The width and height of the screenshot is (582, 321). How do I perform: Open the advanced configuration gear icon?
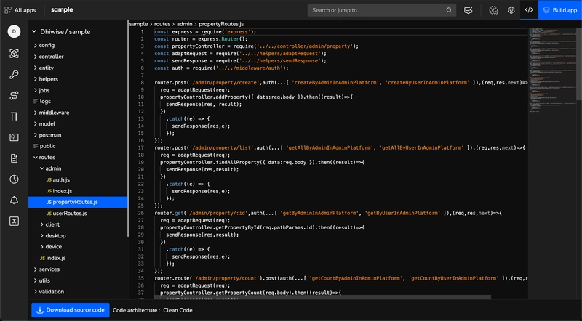pos(493,10)
